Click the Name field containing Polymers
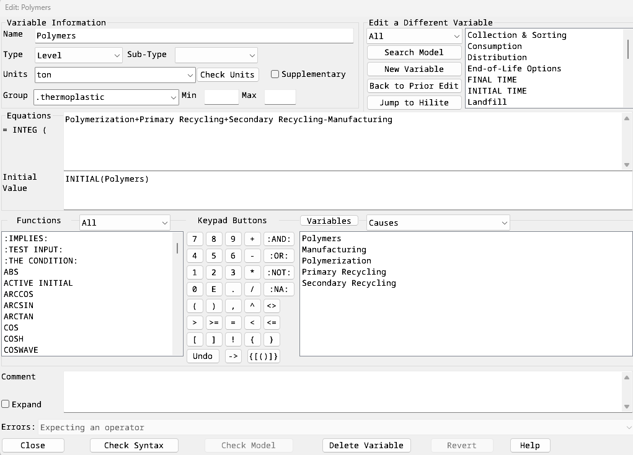633x455 pixels. coord(194,35)
